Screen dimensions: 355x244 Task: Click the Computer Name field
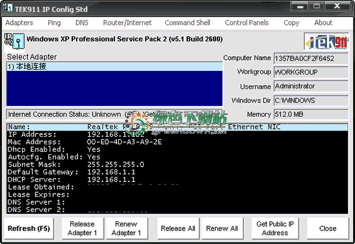coord(311,58)
